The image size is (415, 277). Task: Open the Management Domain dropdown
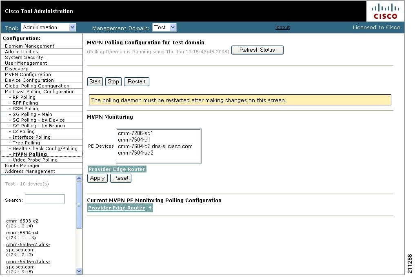pyautogui.click(x=164, y=28)
